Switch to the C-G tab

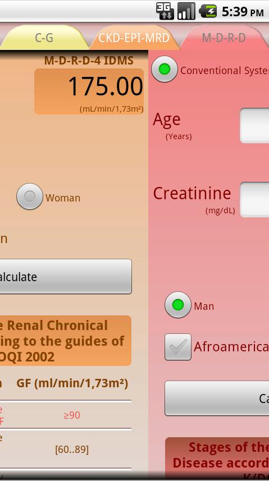44,38
